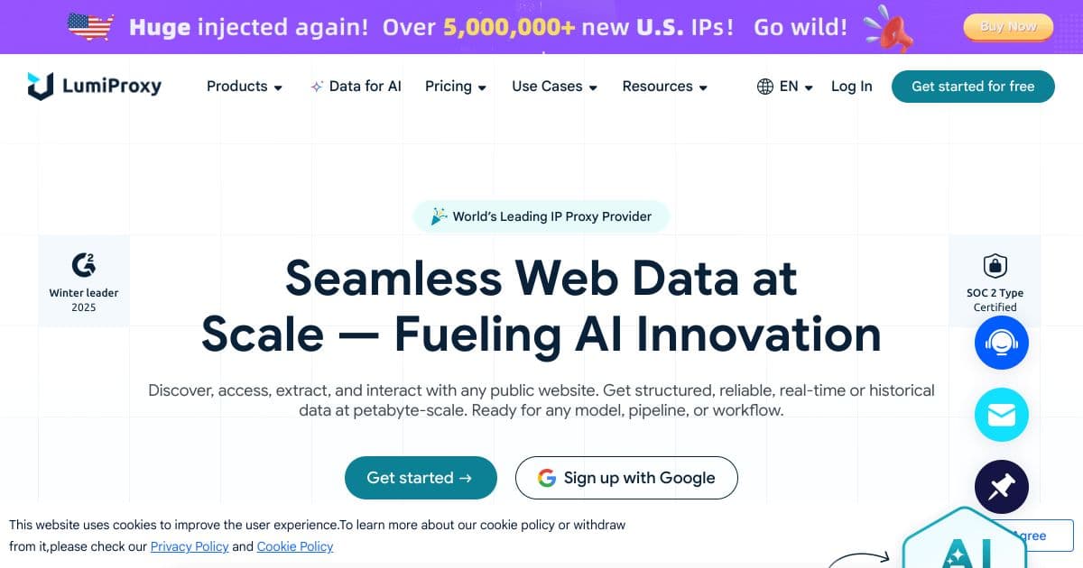The width and height of the screenshot is (1083, 568).
Task: Expand the Products dropdown menu
Action: [244, 87]
